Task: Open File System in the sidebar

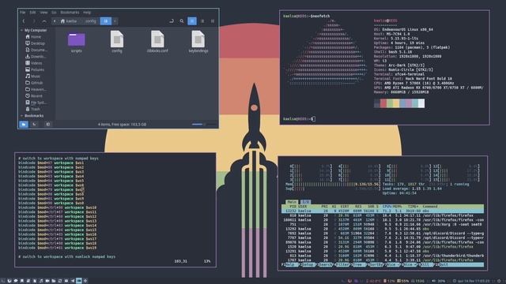Action: [x=36, y=103]
